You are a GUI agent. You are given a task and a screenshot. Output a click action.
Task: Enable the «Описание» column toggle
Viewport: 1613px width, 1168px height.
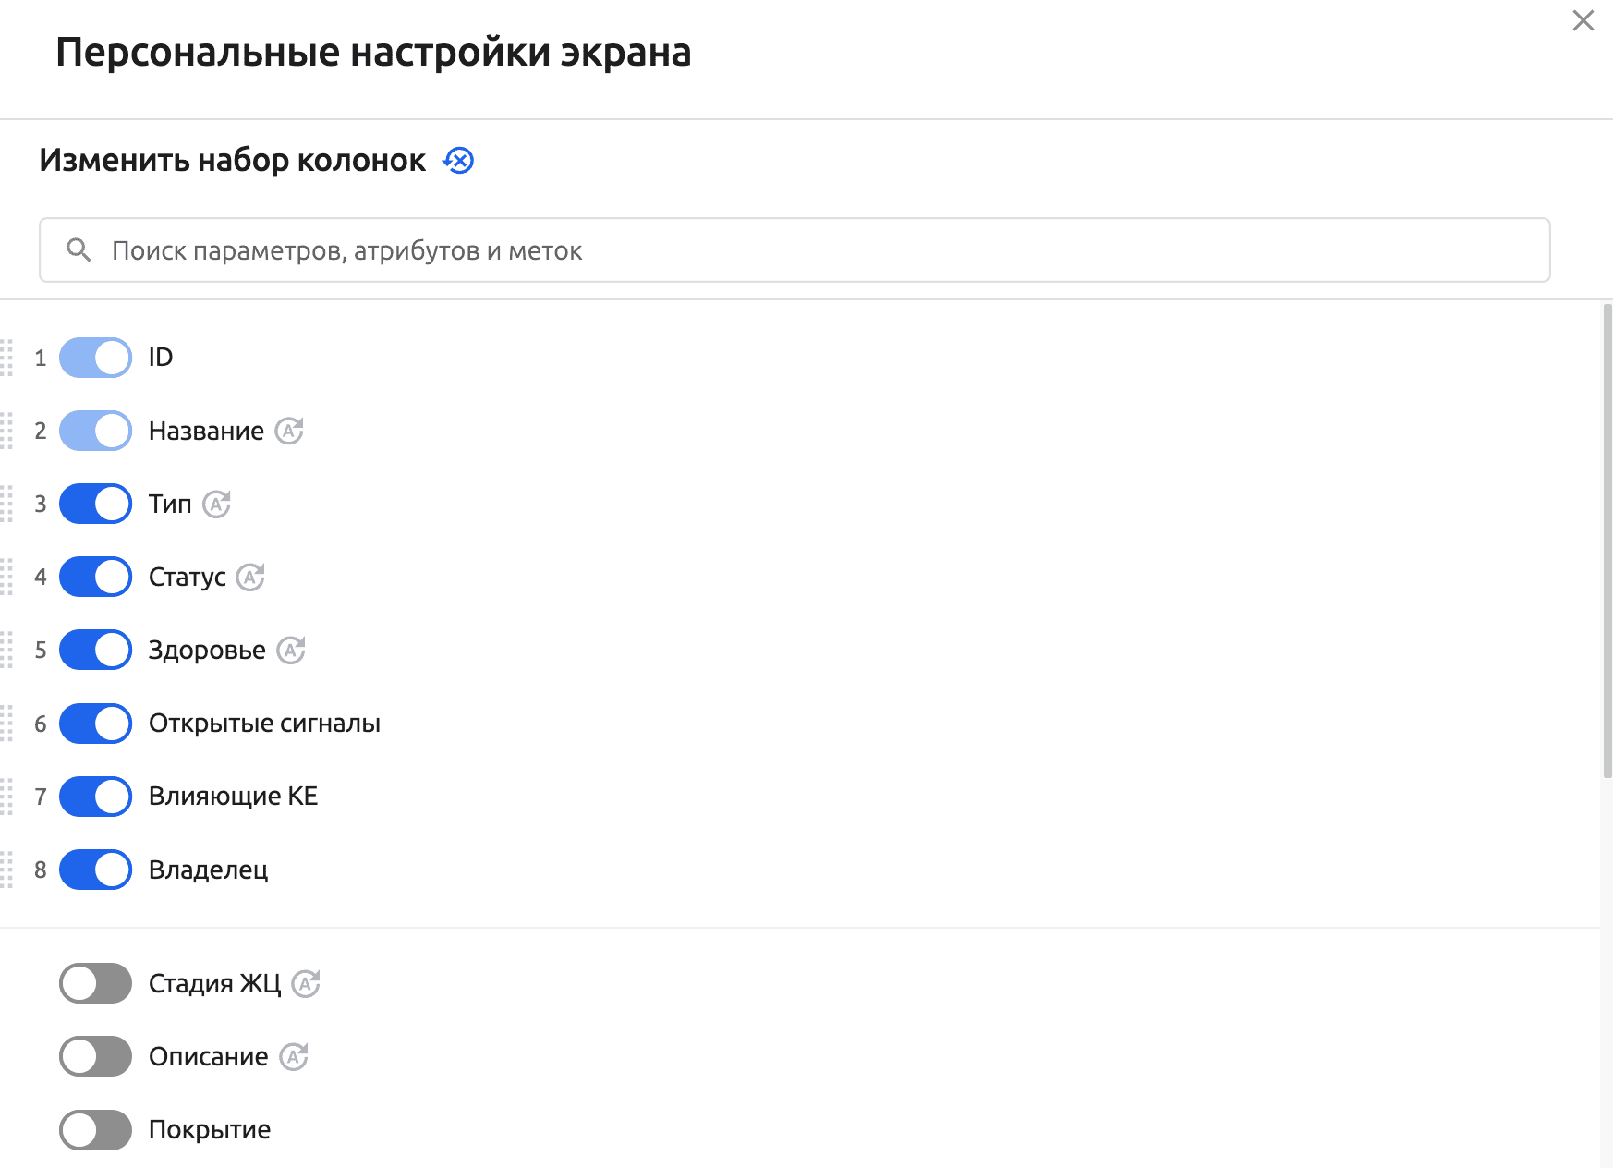(x=95, y=1056)
